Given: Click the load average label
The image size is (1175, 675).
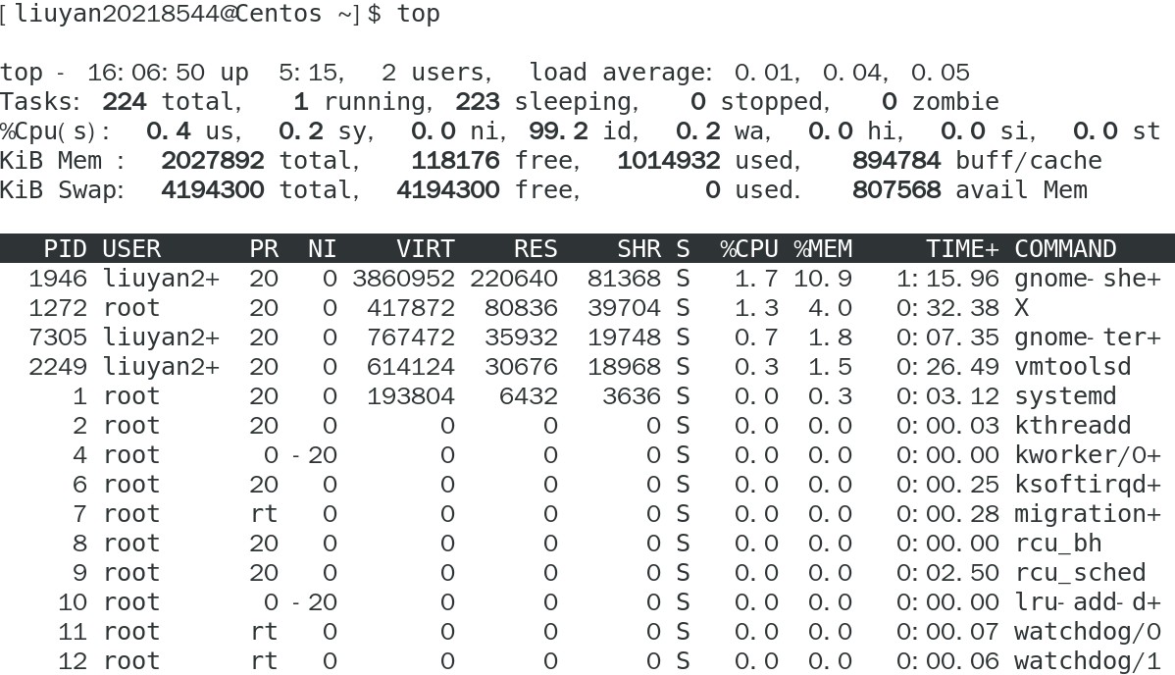Looking at the screenshot, I should click(620, 73).
